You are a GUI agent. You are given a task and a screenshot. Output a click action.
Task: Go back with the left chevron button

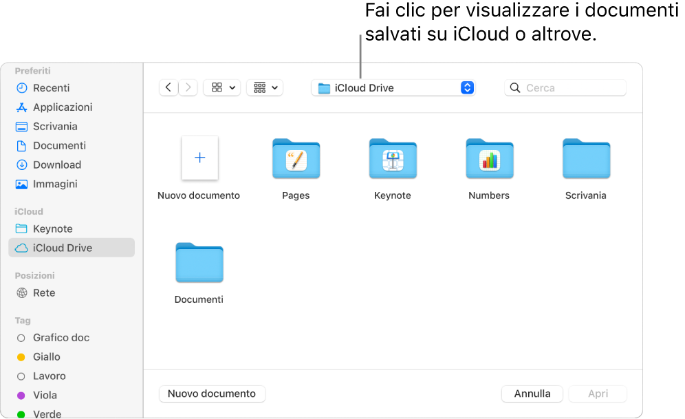pos(168,88)
